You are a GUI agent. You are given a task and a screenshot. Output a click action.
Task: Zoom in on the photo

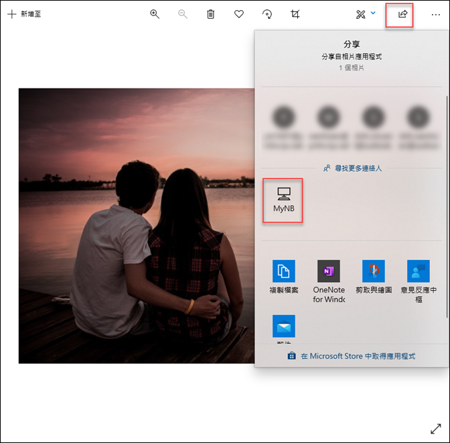(x=155, y=14)
